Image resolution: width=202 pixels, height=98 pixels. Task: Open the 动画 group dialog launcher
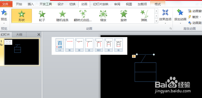171,28
